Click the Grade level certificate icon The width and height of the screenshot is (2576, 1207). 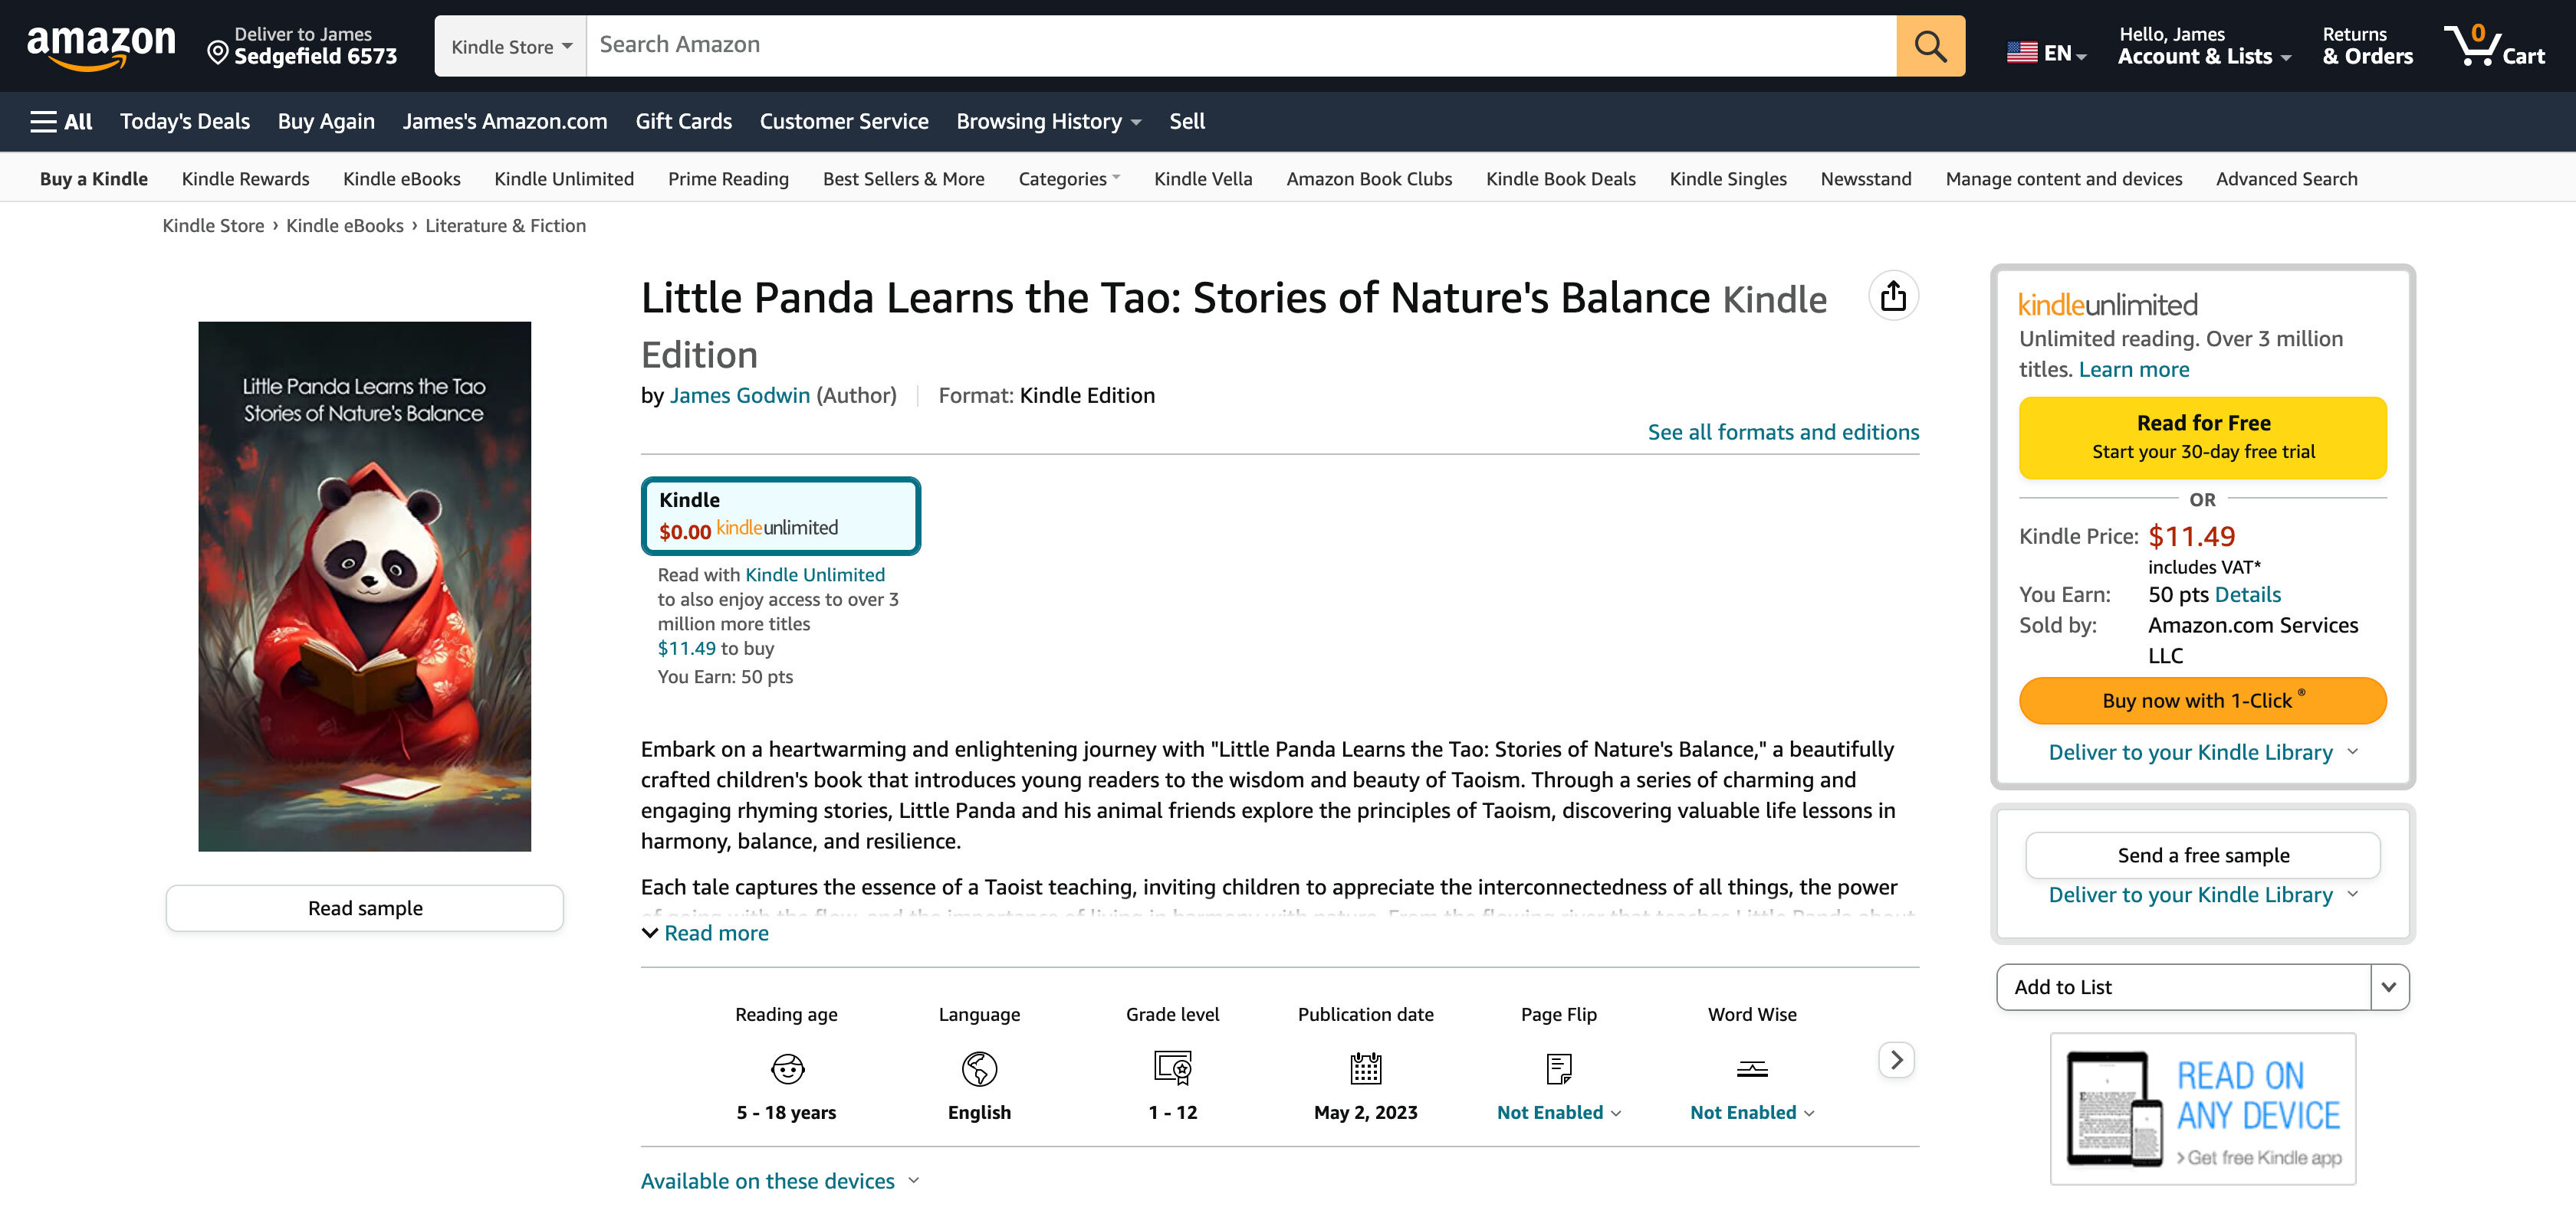click(1172, 1068)
